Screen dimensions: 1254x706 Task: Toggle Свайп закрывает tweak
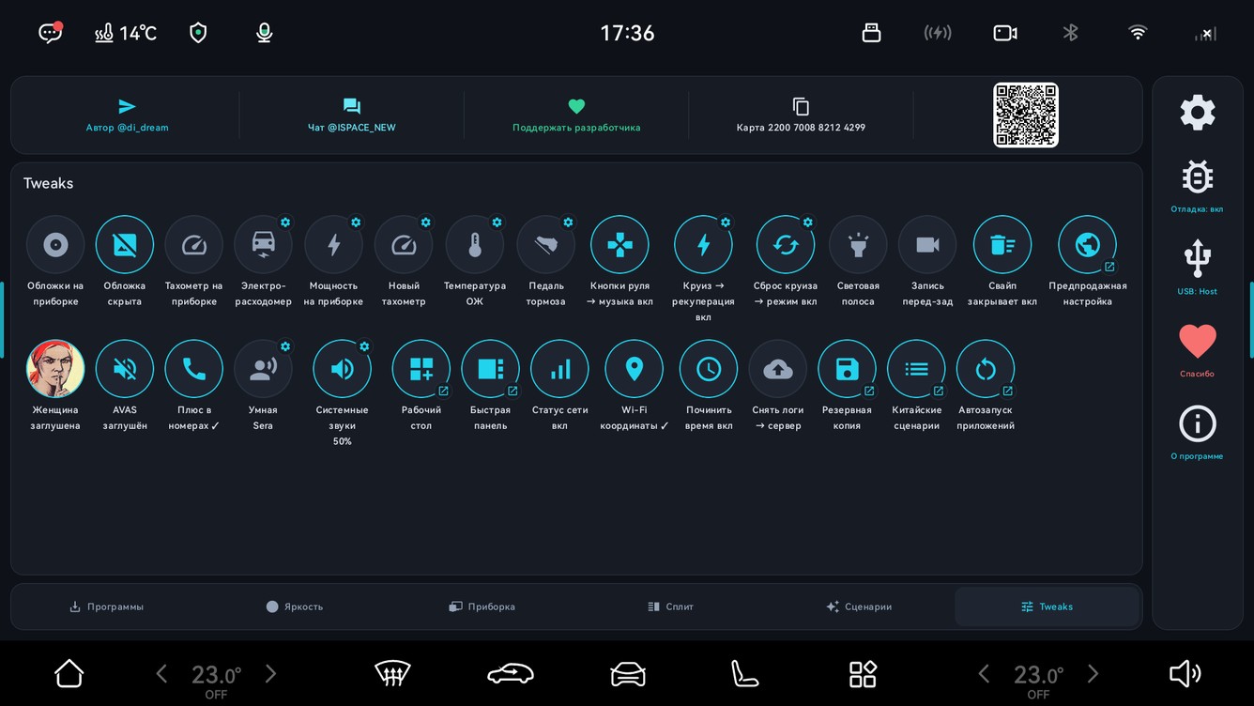tap(1002, 245)
